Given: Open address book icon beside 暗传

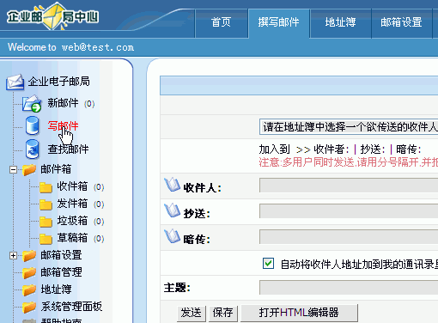Looking at the screenshot, I should tap(173, 236).
